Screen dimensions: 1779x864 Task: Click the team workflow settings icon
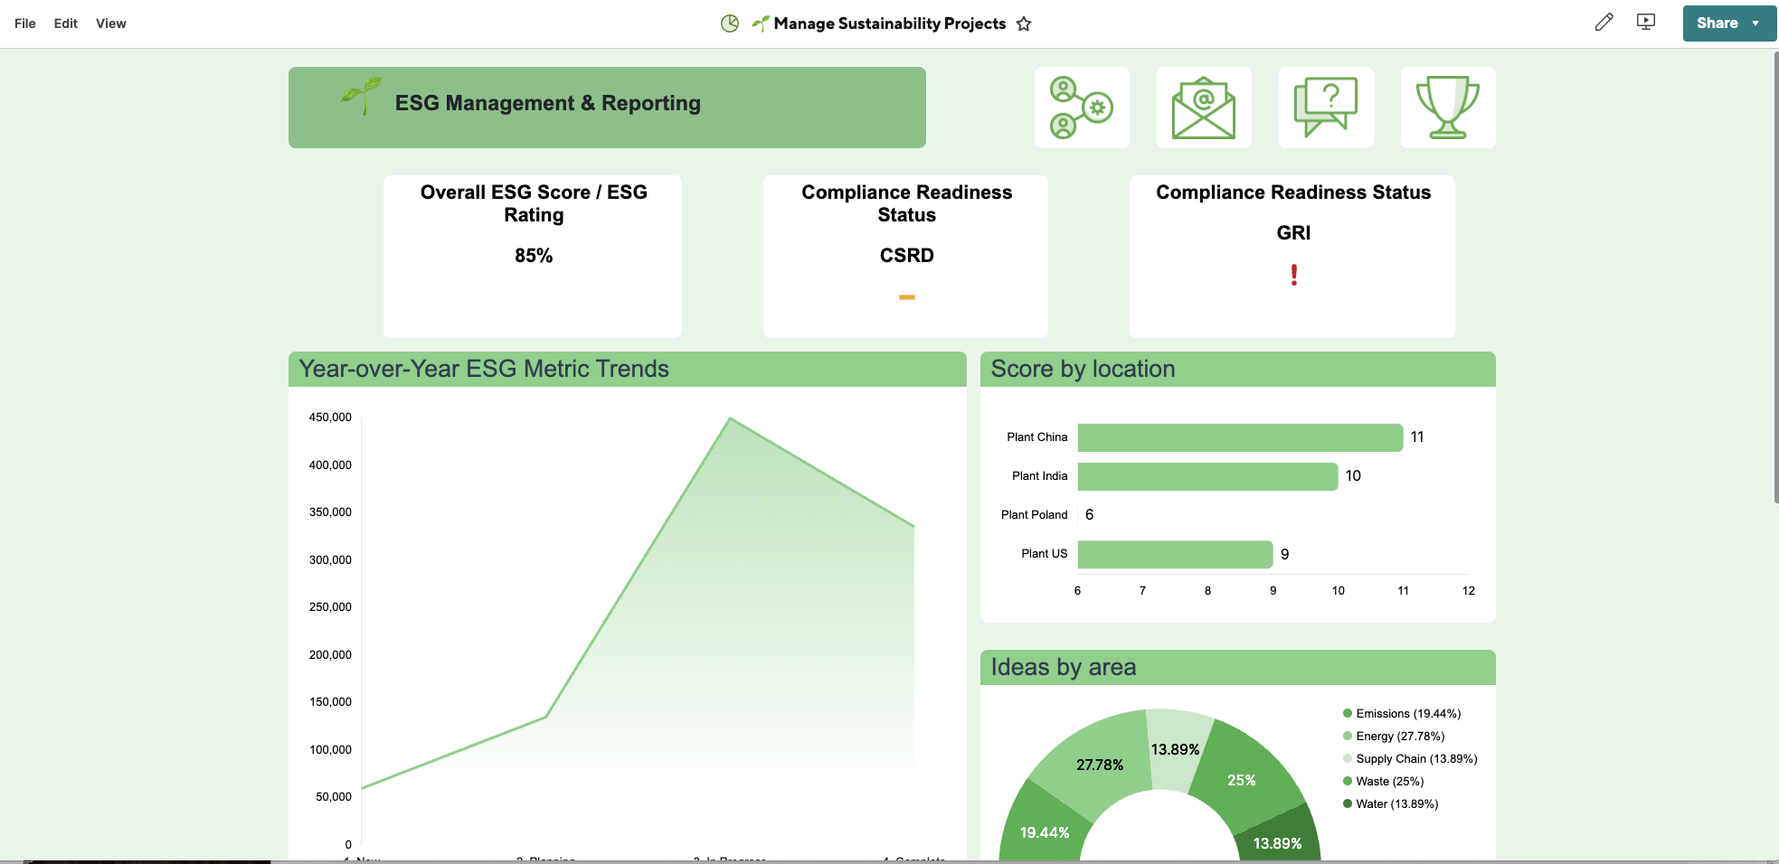tap(1081, 108)
